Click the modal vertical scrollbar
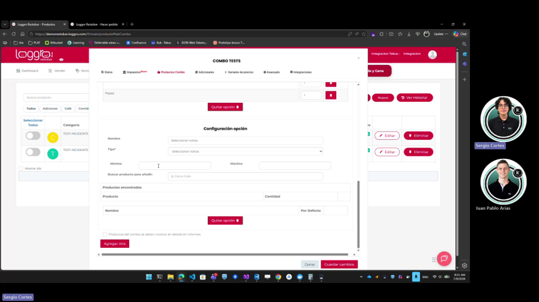The height and width of the screenshot is (302, 539). 358,214
